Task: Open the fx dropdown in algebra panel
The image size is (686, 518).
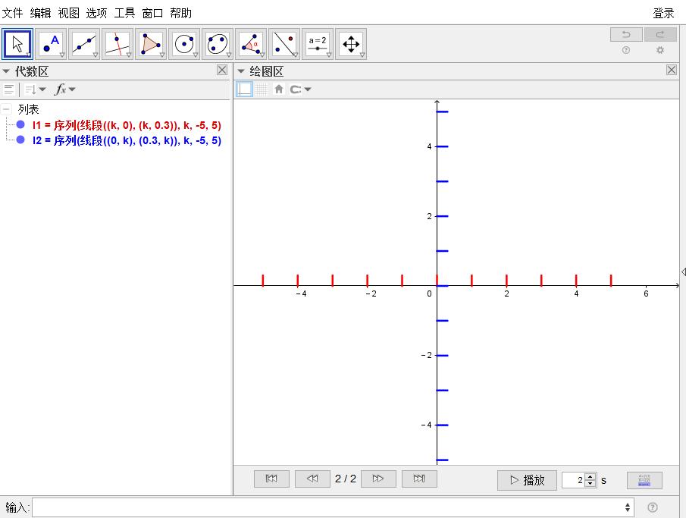Action: [x=65, y=89]
